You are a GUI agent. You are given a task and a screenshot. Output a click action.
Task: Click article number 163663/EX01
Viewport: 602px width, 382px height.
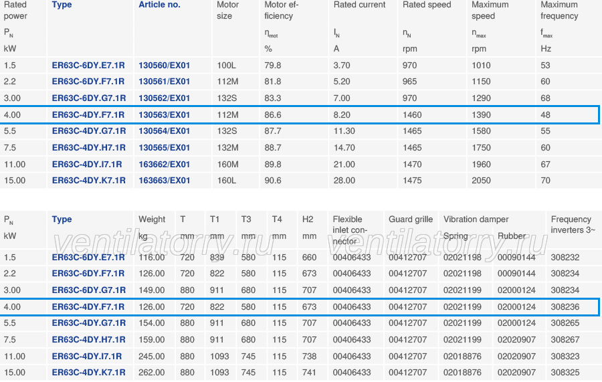click(165, 181)
